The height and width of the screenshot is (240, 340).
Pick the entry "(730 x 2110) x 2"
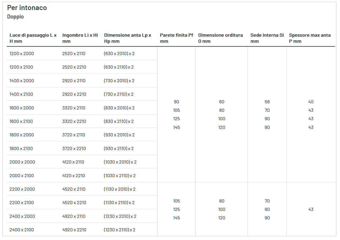(119, 94)
